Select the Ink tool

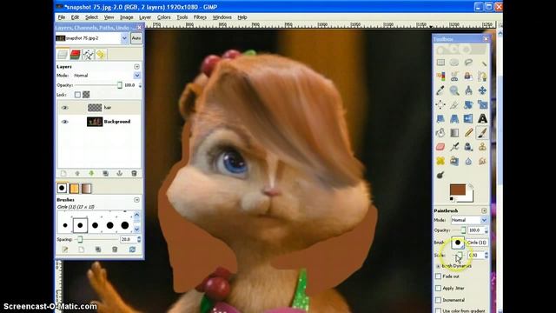tap(468, 147)
